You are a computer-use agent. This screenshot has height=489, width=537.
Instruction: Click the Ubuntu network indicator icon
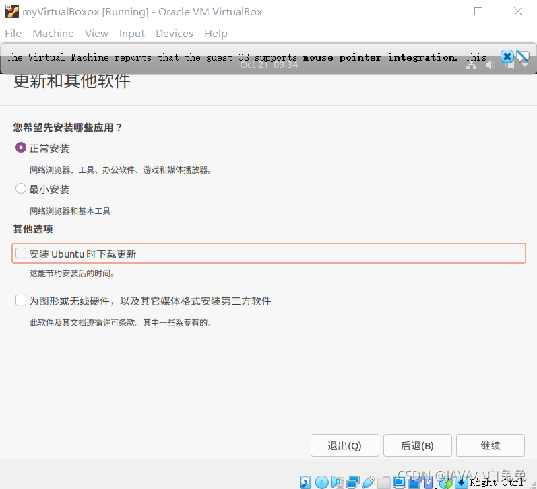471,65
